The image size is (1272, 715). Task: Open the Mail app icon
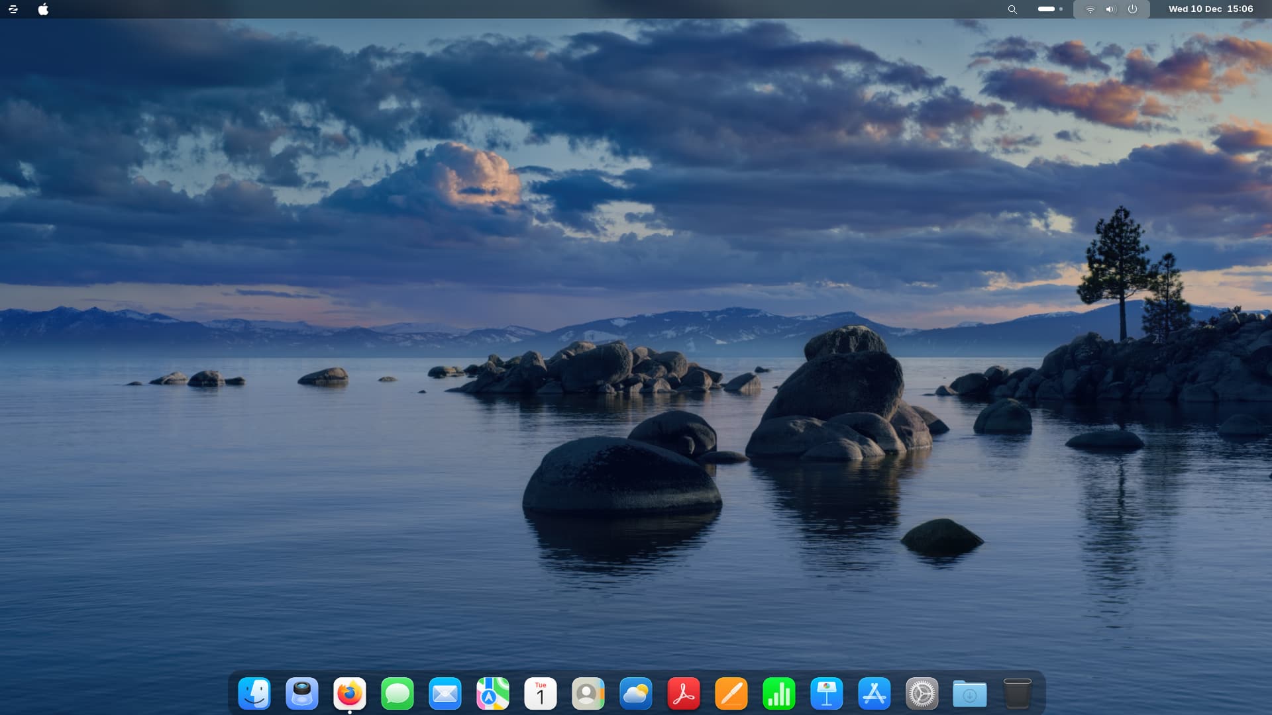tap(445, 694)
